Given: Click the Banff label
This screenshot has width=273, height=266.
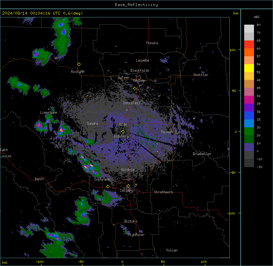Looking at the screenshot, I should coord(39,179).
